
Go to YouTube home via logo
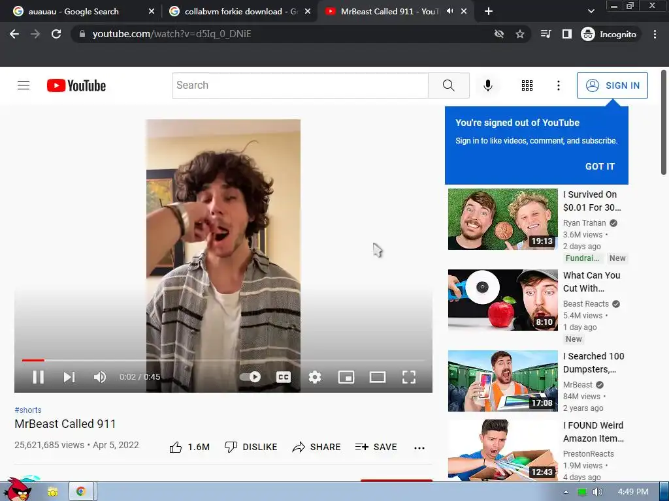point(76,85)
